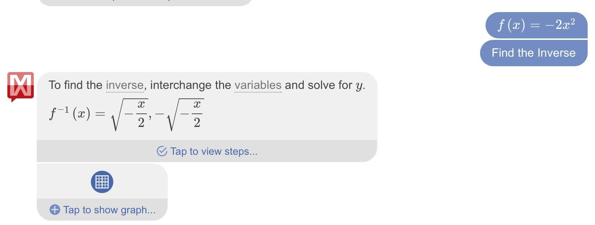This screenshot has width=595, height=225.
Task: Click the positive square root solution
Action: click(x=130, y=114)
